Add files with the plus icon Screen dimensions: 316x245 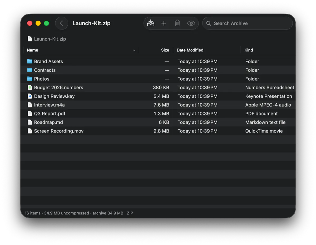pos(164,23)
